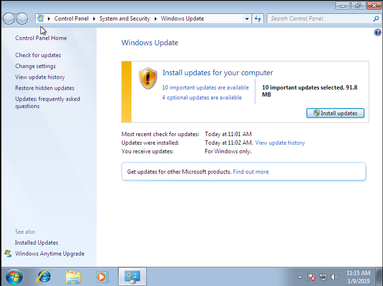
Task: Go to System and Security breadcrumb
Action: click(x=125, y=18)
